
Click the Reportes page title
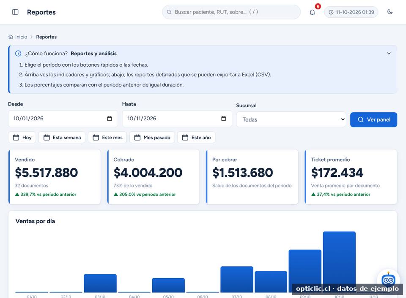(41, 12)
